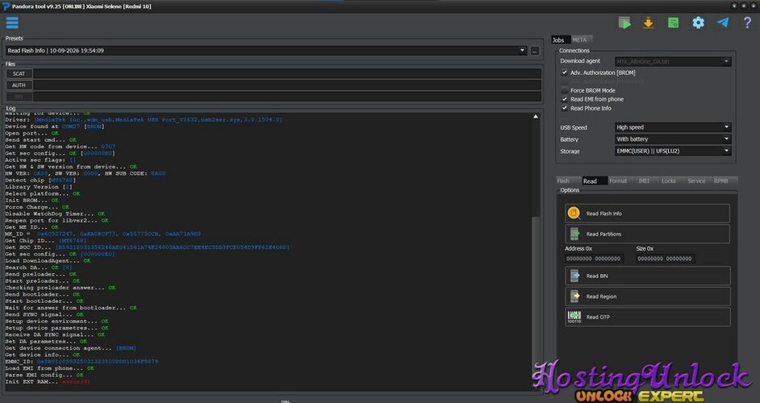
Task: Click the Size 0x input field
Action: coord(665,259)
